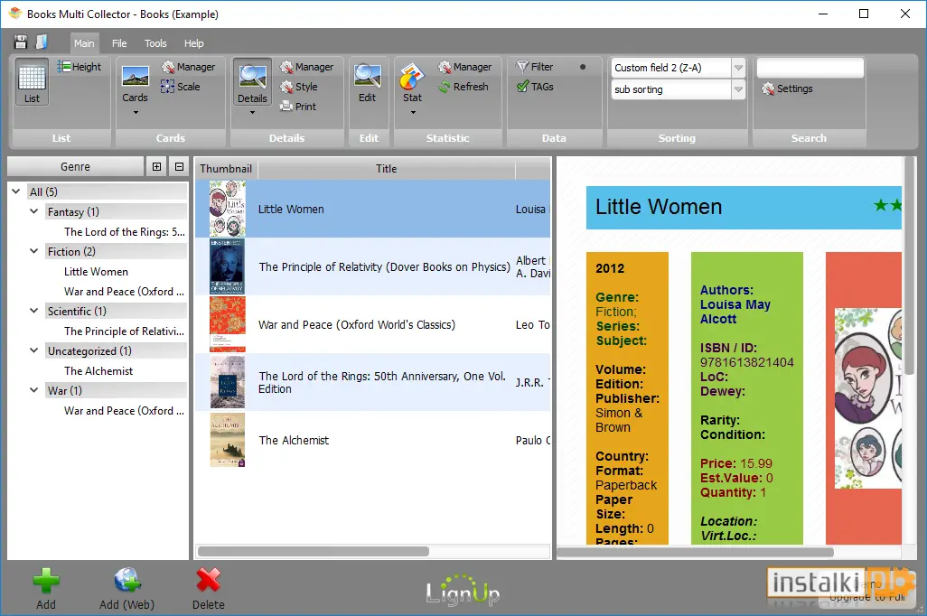
Task: Collapse the Fantasy (1) genre
Action: click(33, 211)
